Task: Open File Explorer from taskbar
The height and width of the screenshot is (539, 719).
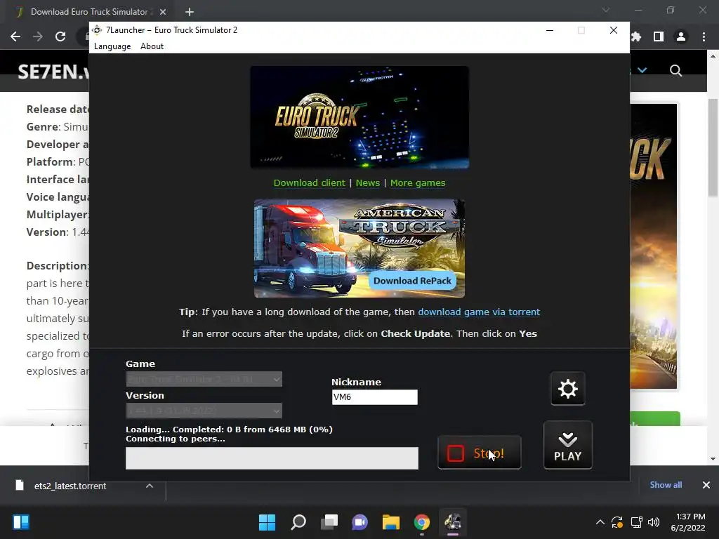Action: [391, 522]
